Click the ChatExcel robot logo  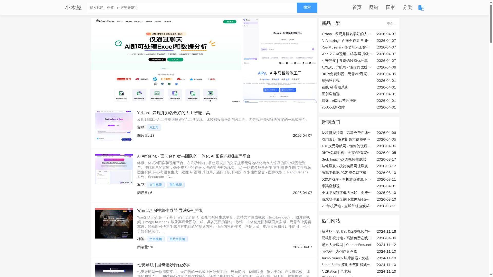98,22
